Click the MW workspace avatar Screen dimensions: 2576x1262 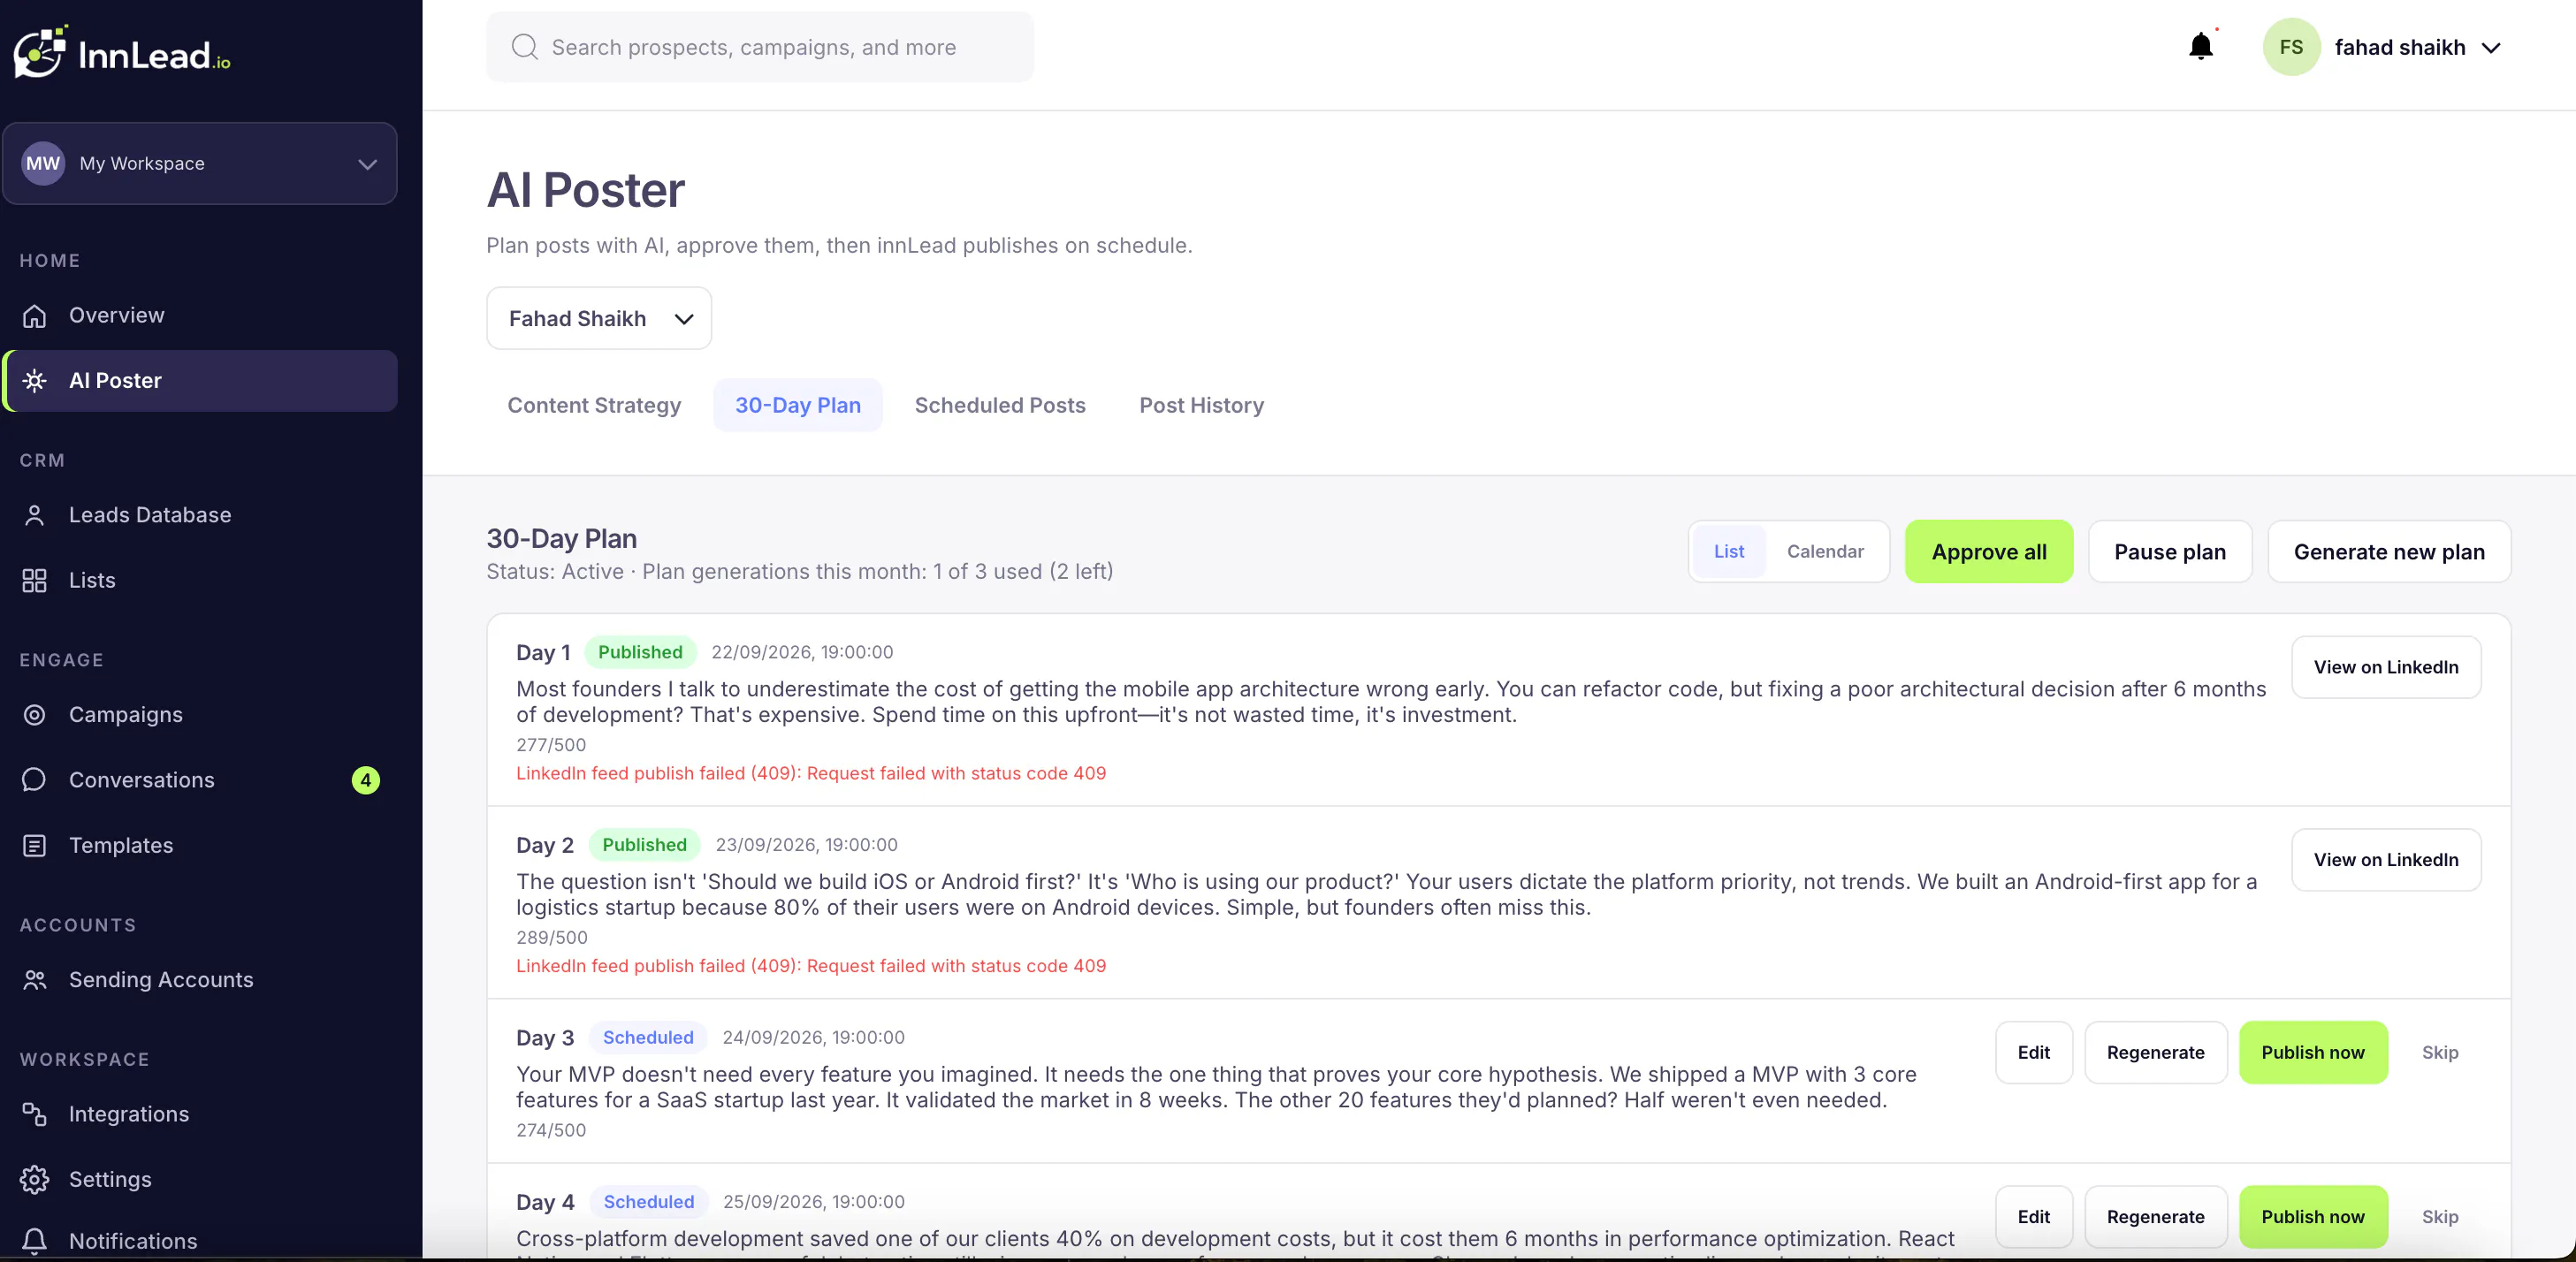pos(43,163)
